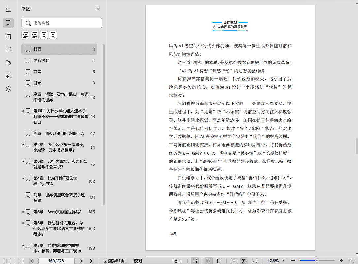
Task: Open bookmark 第3章 70年失败史
Action: click(59, 164)
